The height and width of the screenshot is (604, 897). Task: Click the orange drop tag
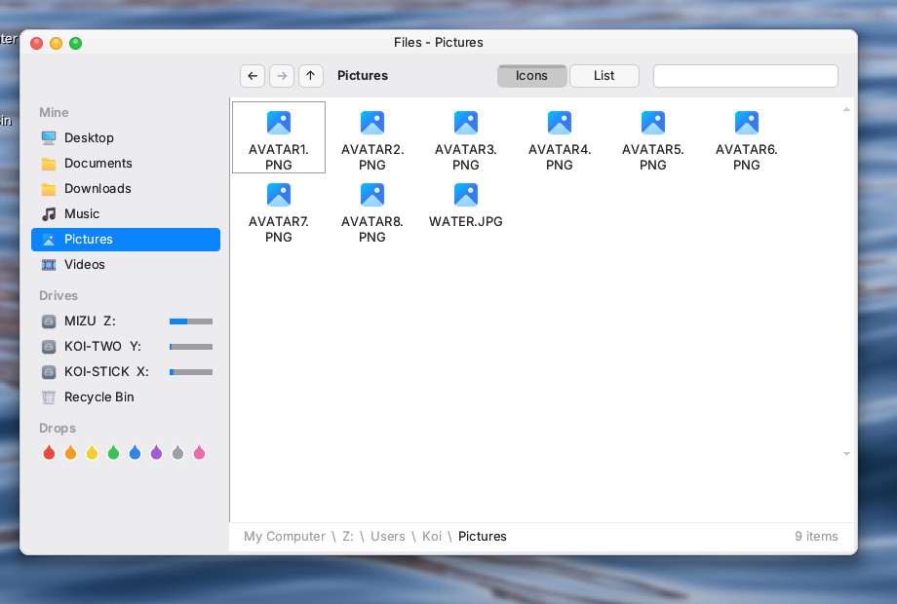70,453
